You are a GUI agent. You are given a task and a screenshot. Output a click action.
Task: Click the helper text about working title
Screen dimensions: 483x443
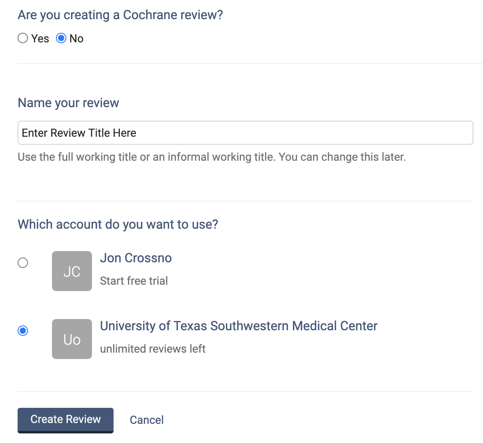(x=212, y=157)
